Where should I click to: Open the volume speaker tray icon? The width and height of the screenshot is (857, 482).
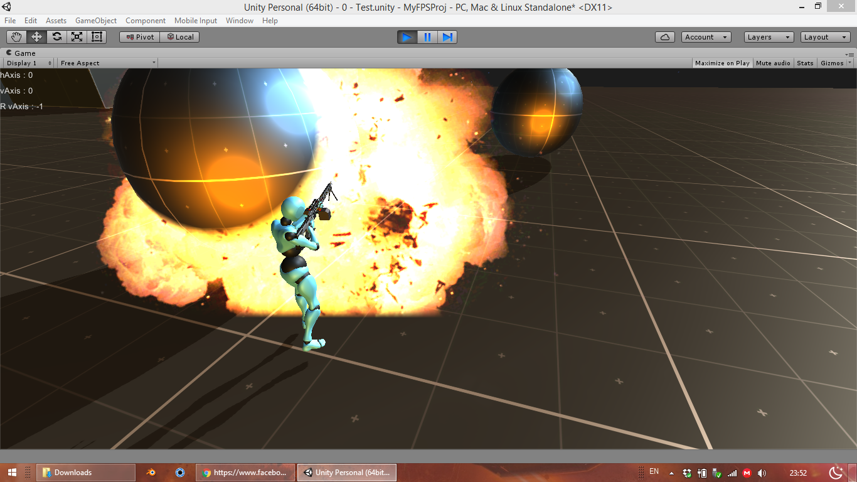762,473
